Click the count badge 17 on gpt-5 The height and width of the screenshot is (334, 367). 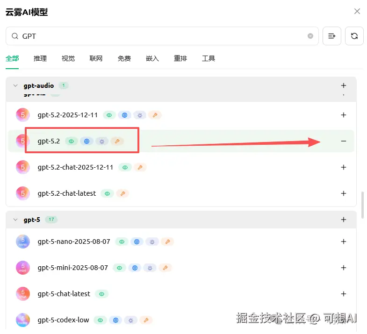[x=51, y=220]
